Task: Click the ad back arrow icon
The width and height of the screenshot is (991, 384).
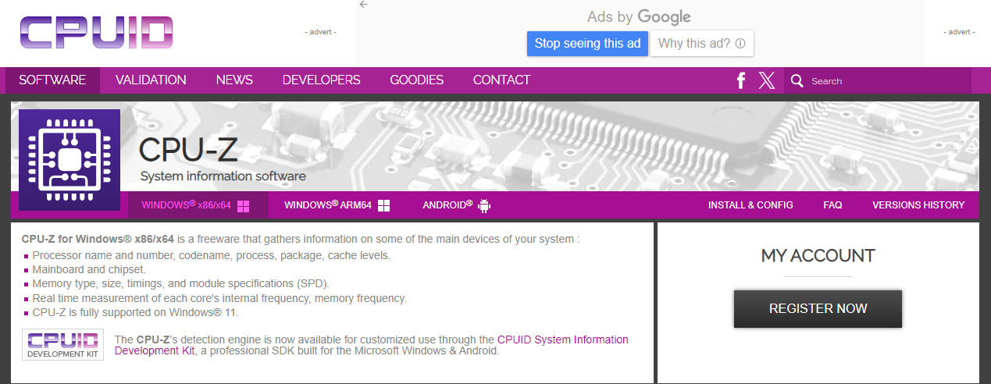Action: pyautogui.click(x=363, y=5)
